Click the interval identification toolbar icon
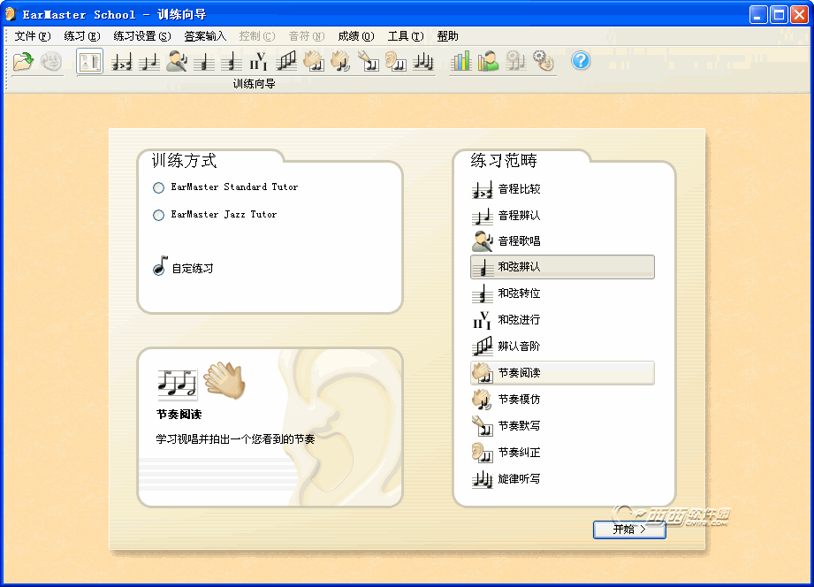The image size is (814, 587). click(x=149, y=62)
